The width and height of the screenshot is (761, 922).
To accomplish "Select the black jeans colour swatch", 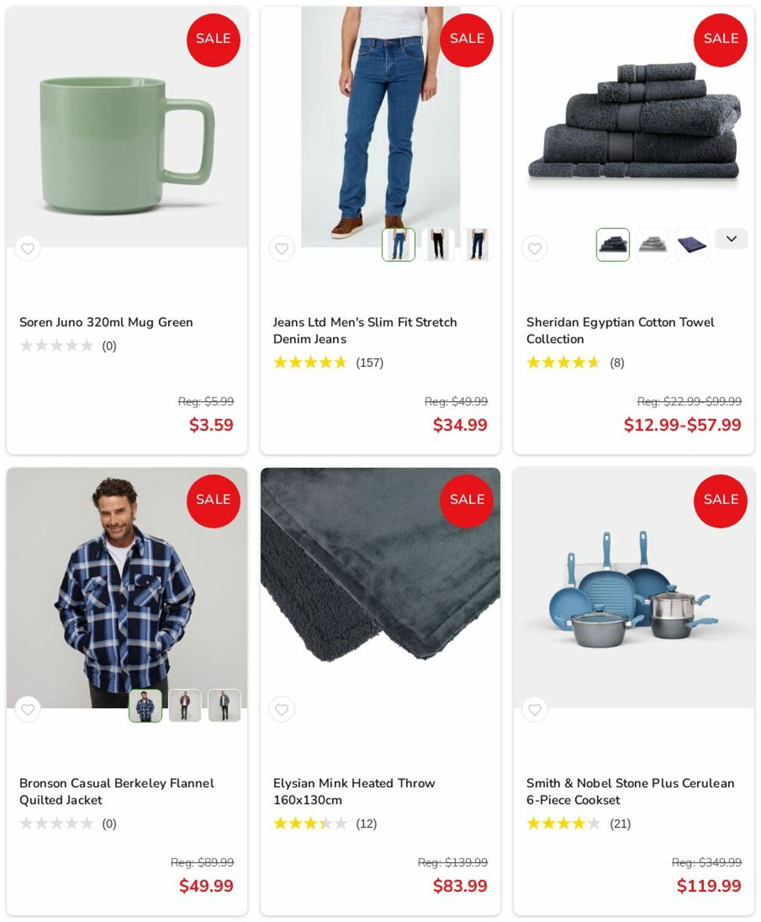I will click(438, 245).
